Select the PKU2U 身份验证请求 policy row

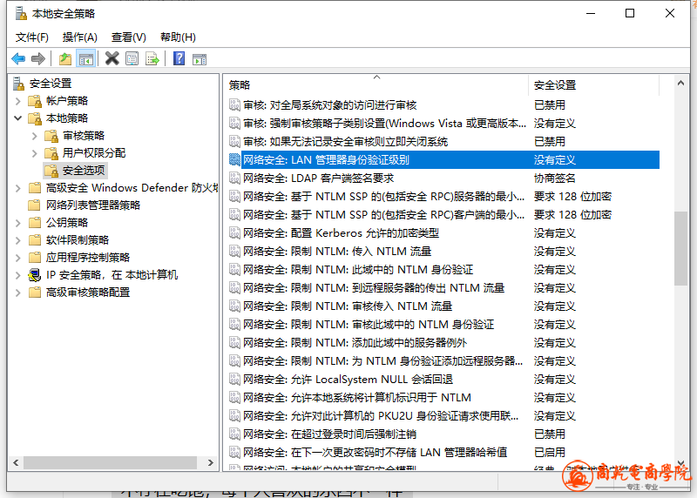tap(444, 416)
